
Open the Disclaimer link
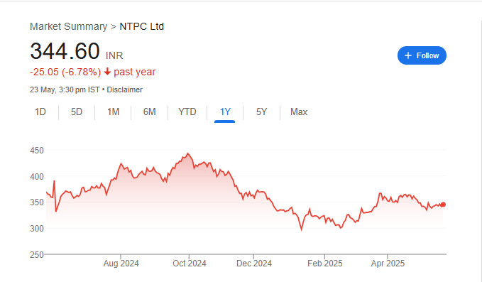click(124, 90)
